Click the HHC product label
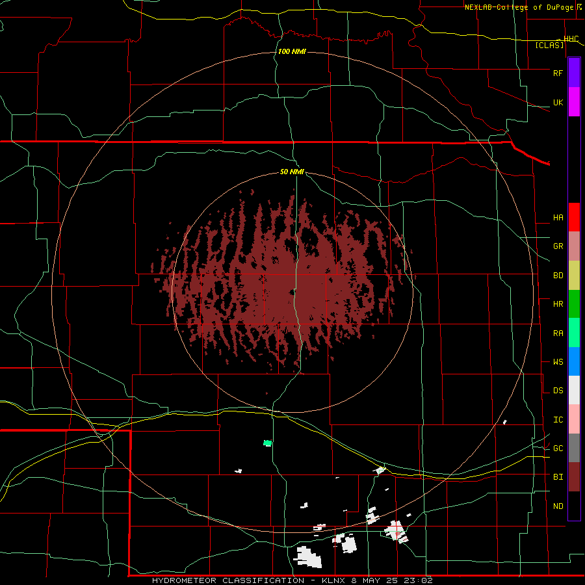This screenshot has height=585, width=585. [571, 39]
